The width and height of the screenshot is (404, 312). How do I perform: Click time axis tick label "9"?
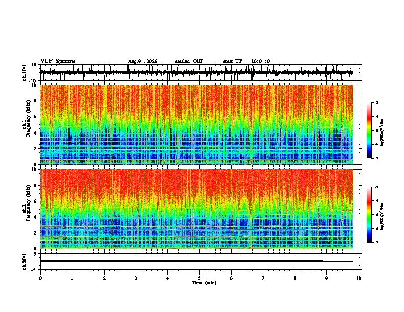326,278
